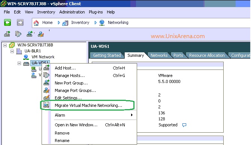Click the Inventory icon in breadcrumb
The height and width of the screenshot is (145, 251).
(65, 23)
